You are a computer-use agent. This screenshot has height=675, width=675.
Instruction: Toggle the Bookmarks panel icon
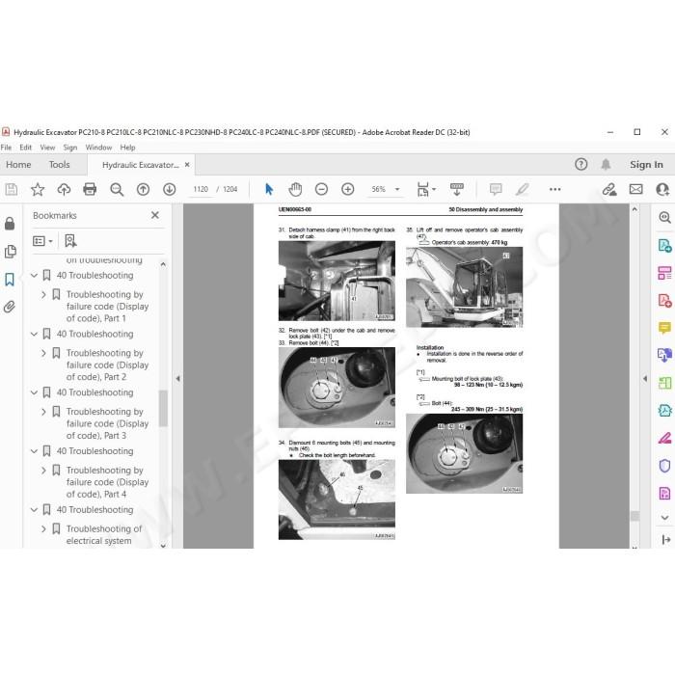(10, 280)
